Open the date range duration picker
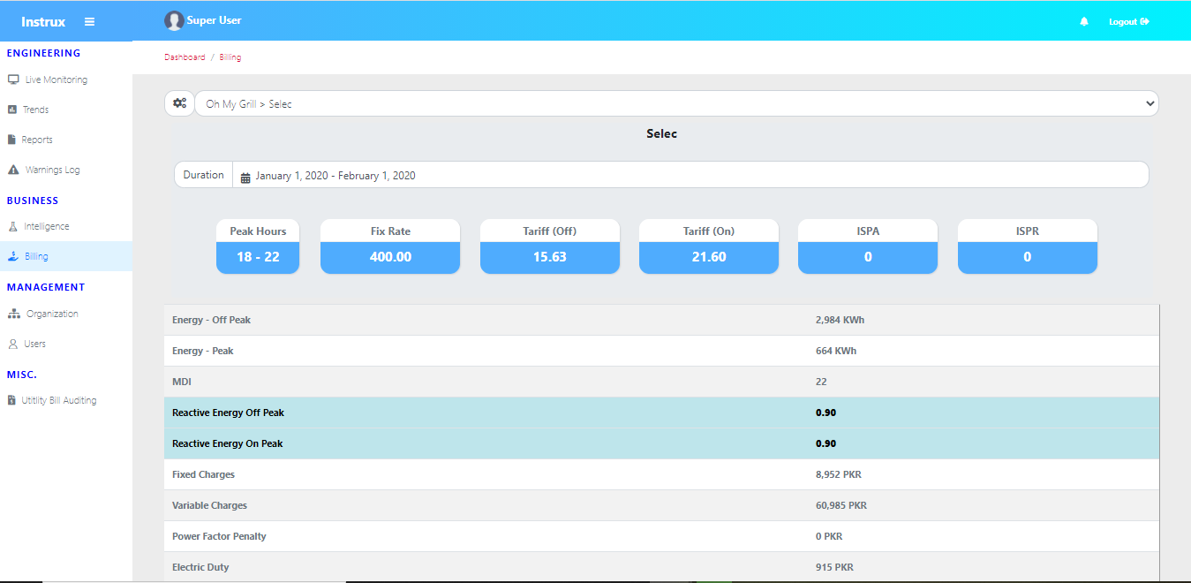This screenshot has height=583, width=1191. coord(689,175)
